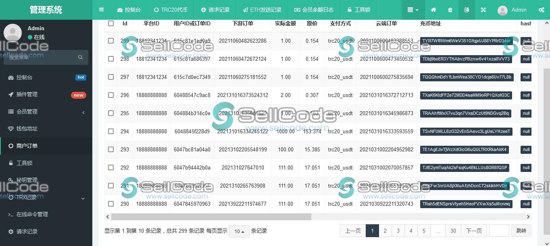Expand the TRX记录 sidebar menu

[46, 197]
